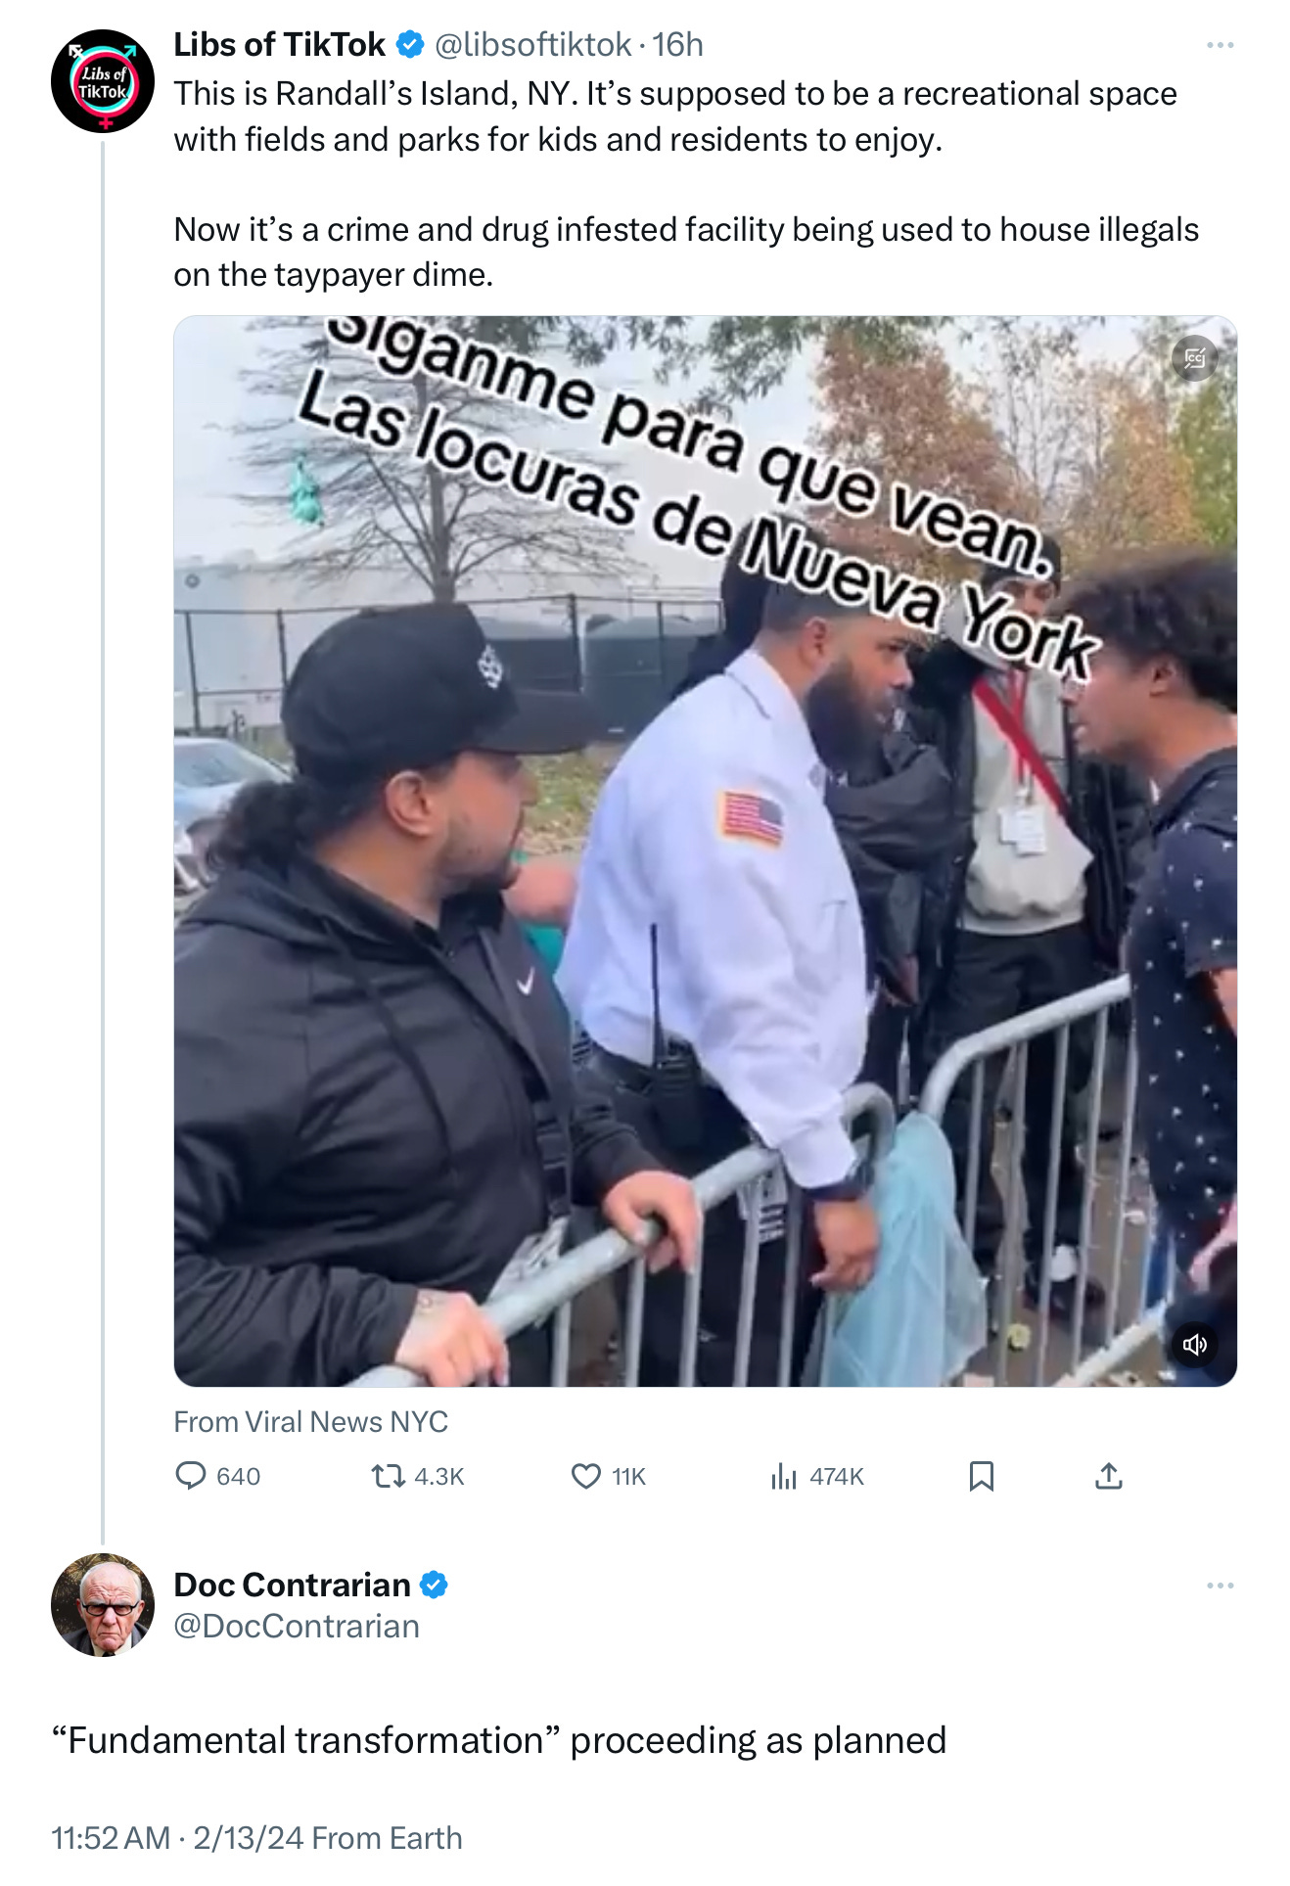Play the embedded Randall's Island video
The width and height of the screenshot is (1290, 1886).
(705, 851)
